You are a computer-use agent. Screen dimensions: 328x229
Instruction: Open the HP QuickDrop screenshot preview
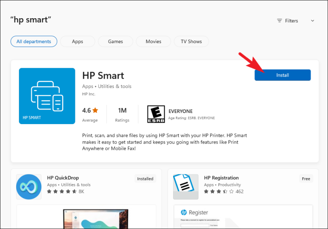point(86,217)
